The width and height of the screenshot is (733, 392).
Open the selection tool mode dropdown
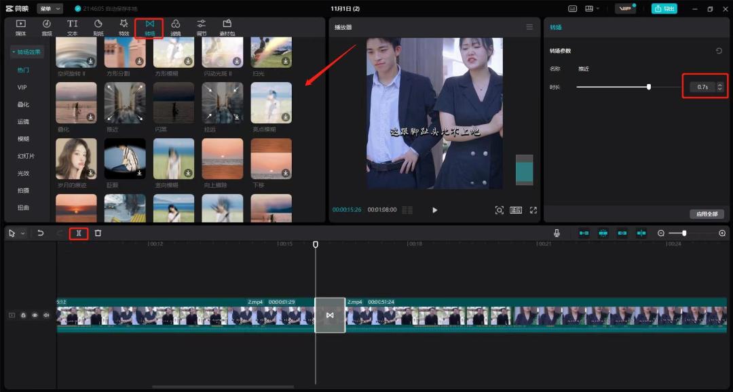23,233
